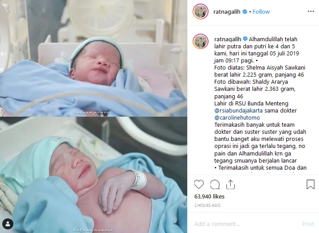Save the post with the bookmark icon
Screen dimensions: 319x233
coord(311,184)
